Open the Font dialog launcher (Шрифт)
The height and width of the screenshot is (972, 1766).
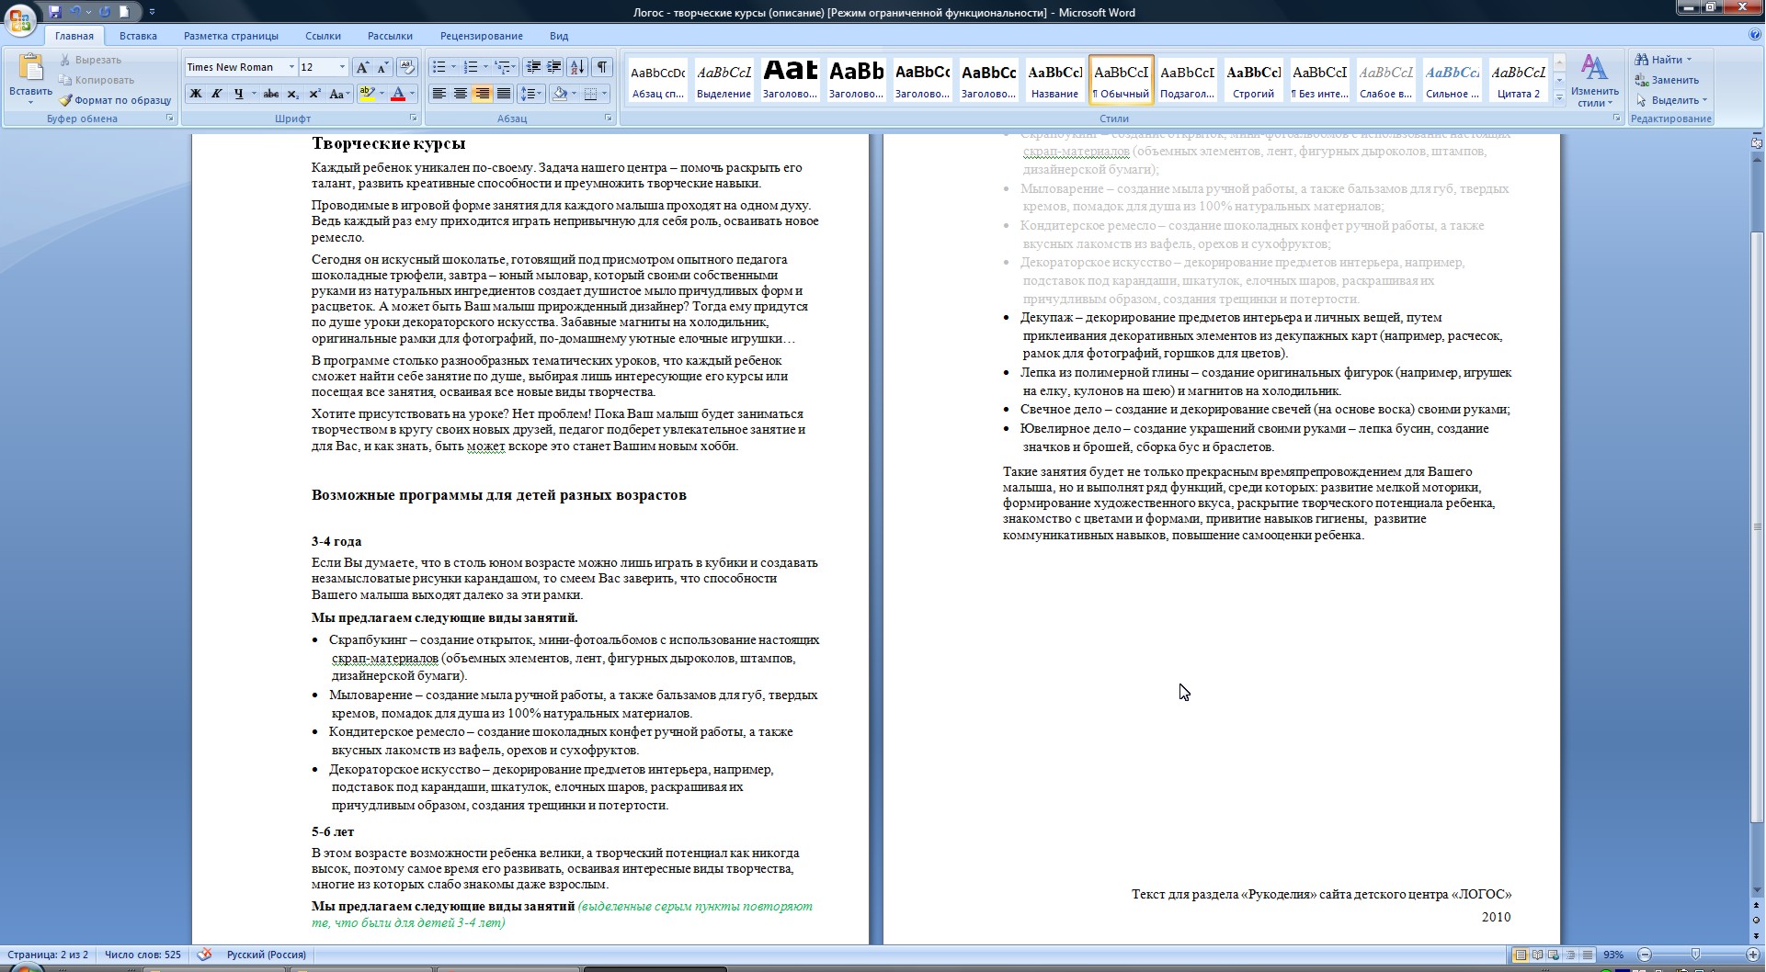point(414,119)
